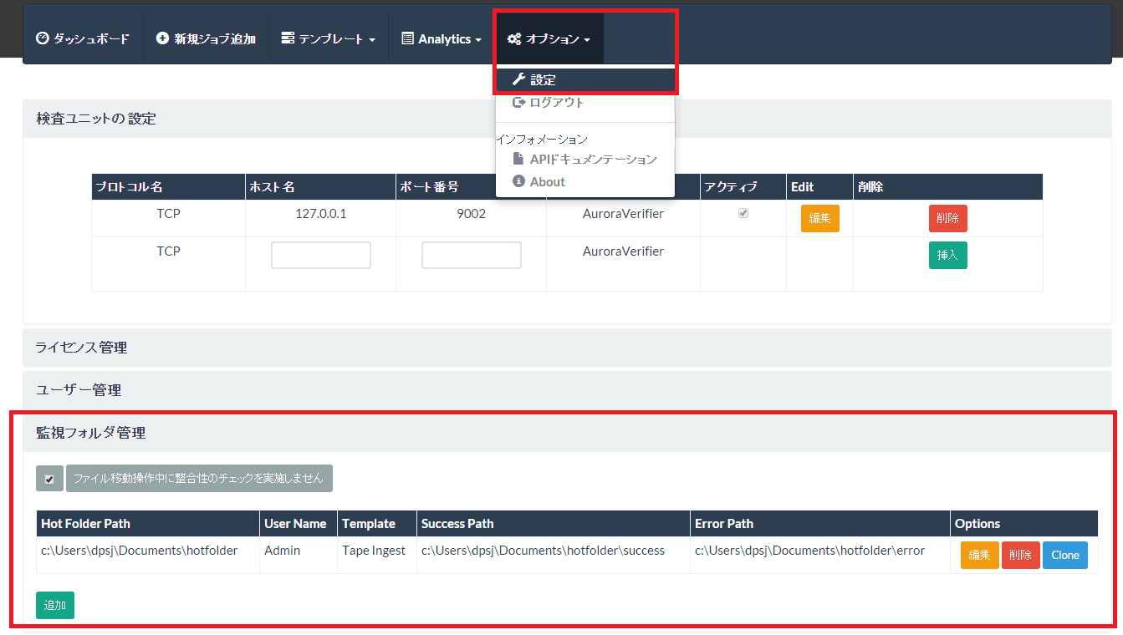Go to ダッシュボード
The width and height of the screenshot is (1123, 635).
pyautogui.click(x=83, y=38)
